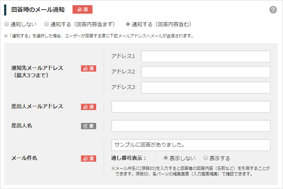This screenshot has height=189, width=283.
Task: Open the help question mark icon
Action: point(273,10)
